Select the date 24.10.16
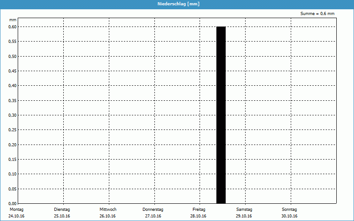 (16, 216)
